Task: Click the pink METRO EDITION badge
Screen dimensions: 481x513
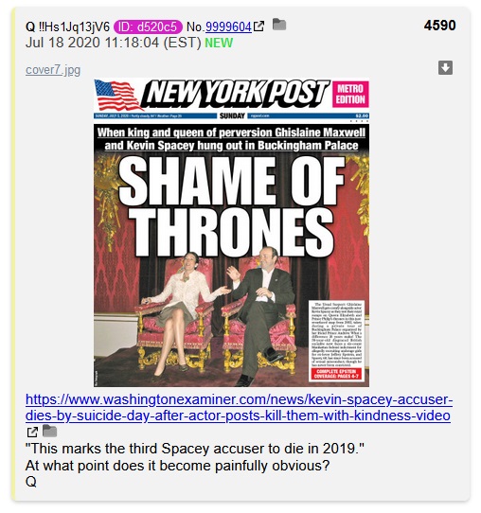Action: (x=350, y=95)
